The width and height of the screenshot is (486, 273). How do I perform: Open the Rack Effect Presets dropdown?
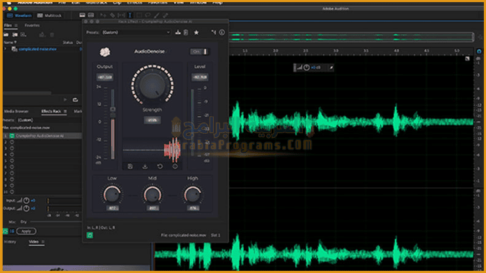click(136, 32)
